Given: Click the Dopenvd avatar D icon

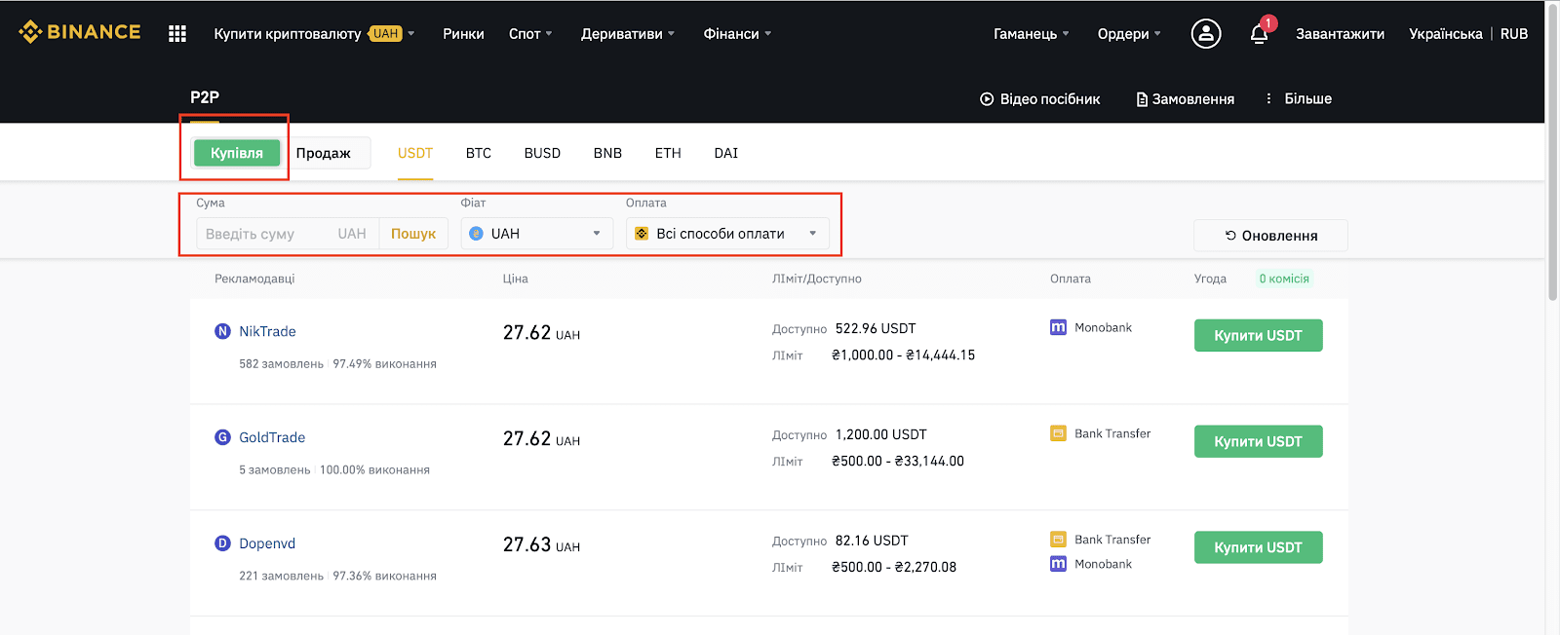Looking at the screenshot, I should (x=222, y=543).
